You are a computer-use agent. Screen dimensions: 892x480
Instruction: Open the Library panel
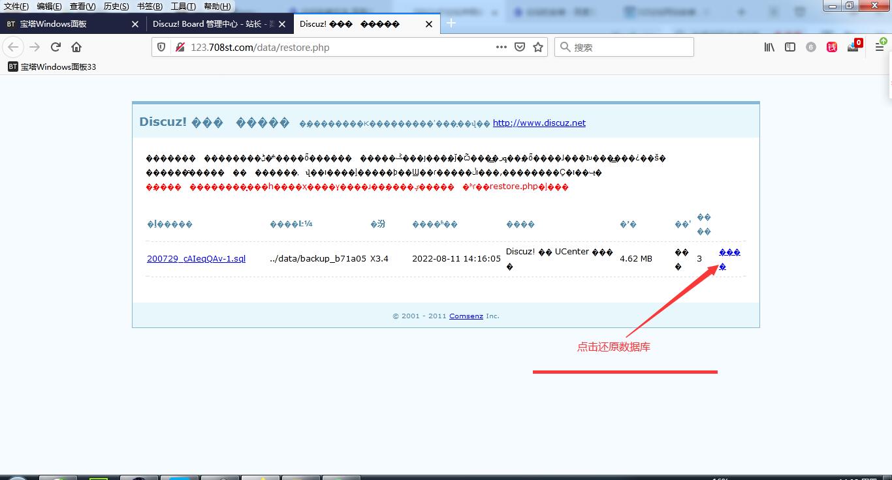tap(770, 47)
